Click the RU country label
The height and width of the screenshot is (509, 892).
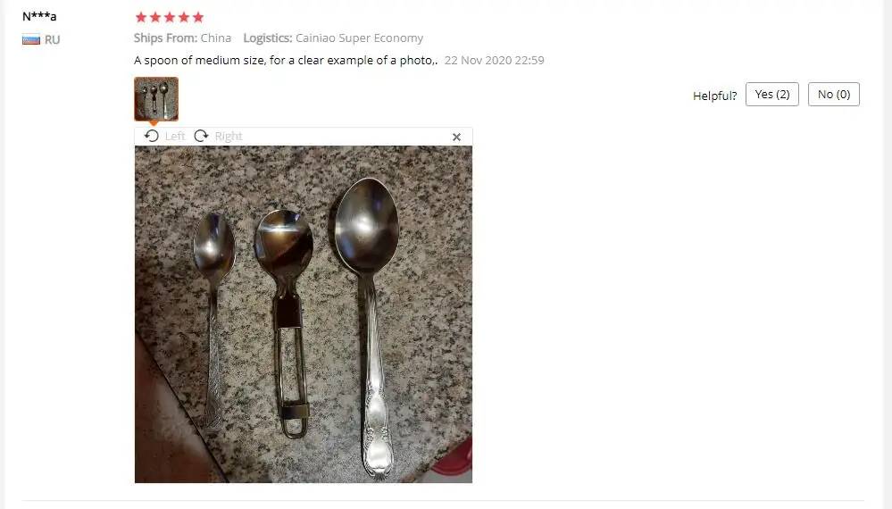(53, 40)
